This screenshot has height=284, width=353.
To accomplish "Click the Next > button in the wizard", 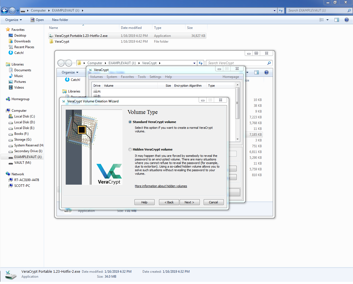I will click(x=189, y=202).
